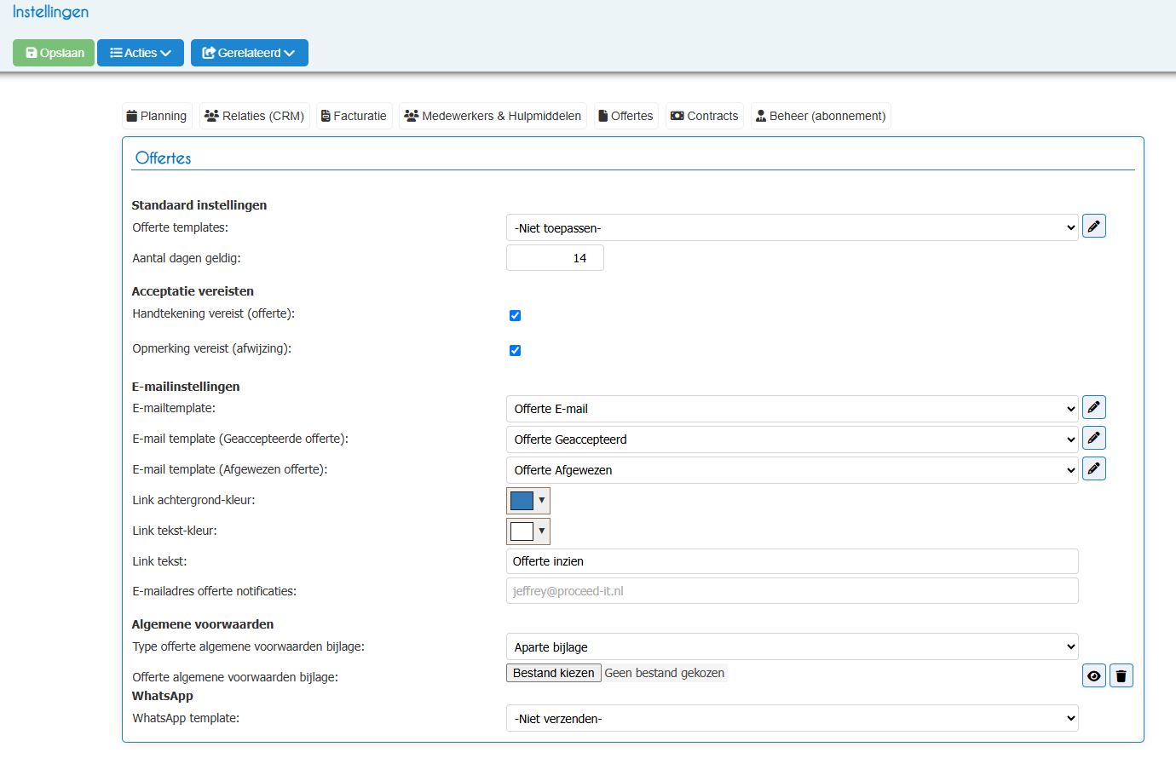Open the Afgewezen offerte template dropdown
The image size is (1176, 764).
792,470
